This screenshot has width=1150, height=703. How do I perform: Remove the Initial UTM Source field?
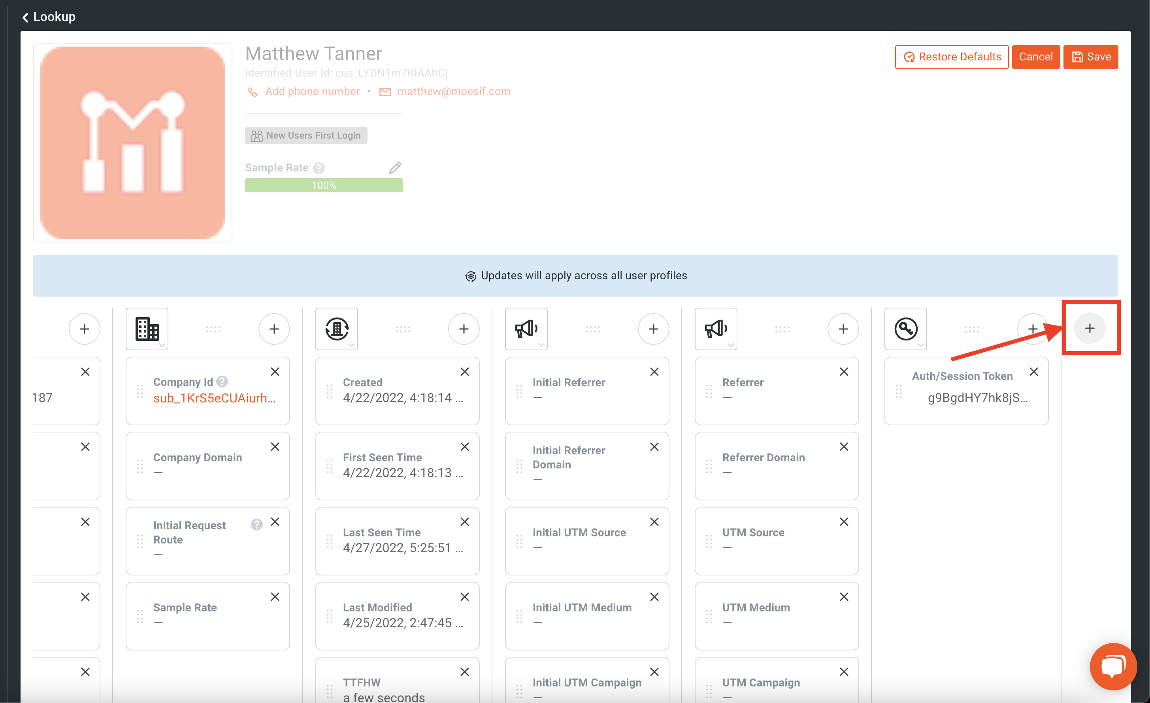pos(654,522)
